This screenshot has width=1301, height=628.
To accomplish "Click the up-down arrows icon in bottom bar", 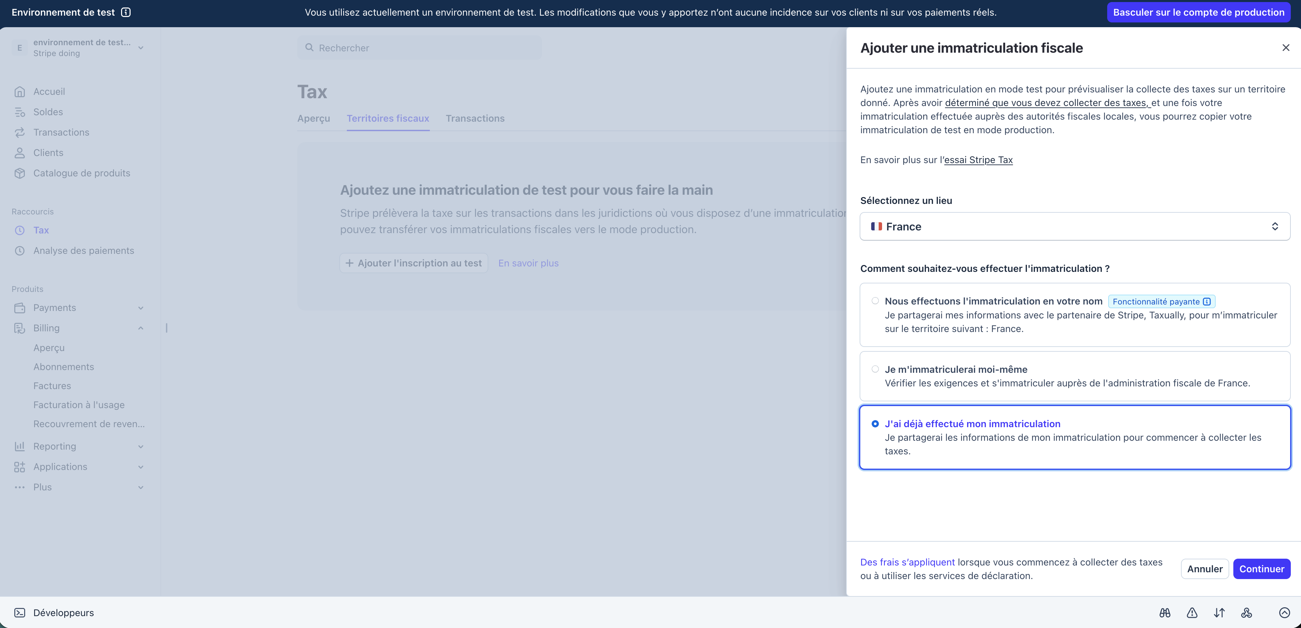I will 1219,613.
